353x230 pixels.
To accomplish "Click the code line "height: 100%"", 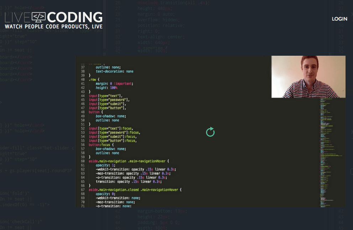I will [x=106, y=88].
